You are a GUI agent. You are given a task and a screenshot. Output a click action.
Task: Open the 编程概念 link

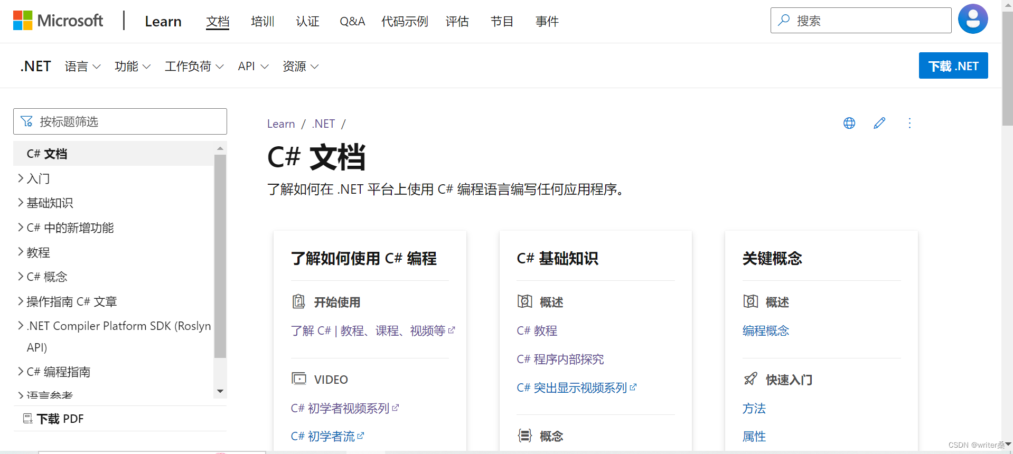766,330
